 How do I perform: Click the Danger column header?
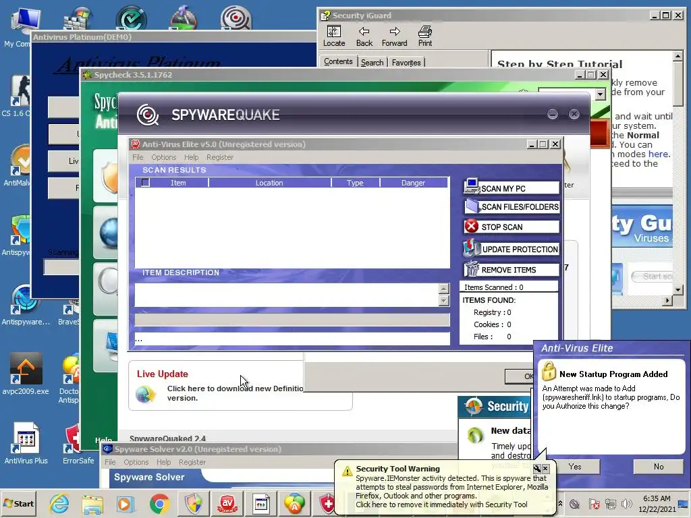pos(413,182)
